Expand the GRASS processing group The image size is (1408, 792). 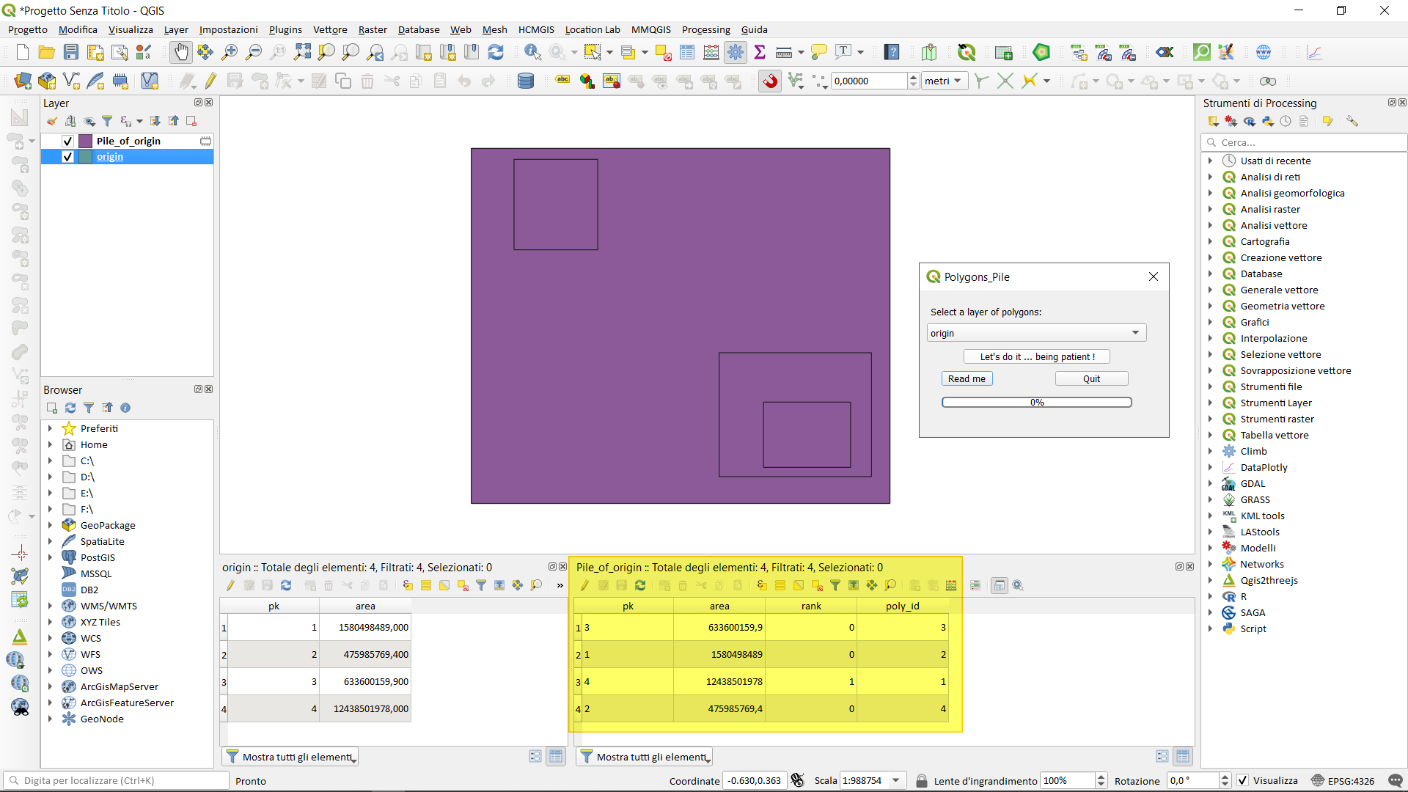tap(1210, 499)
